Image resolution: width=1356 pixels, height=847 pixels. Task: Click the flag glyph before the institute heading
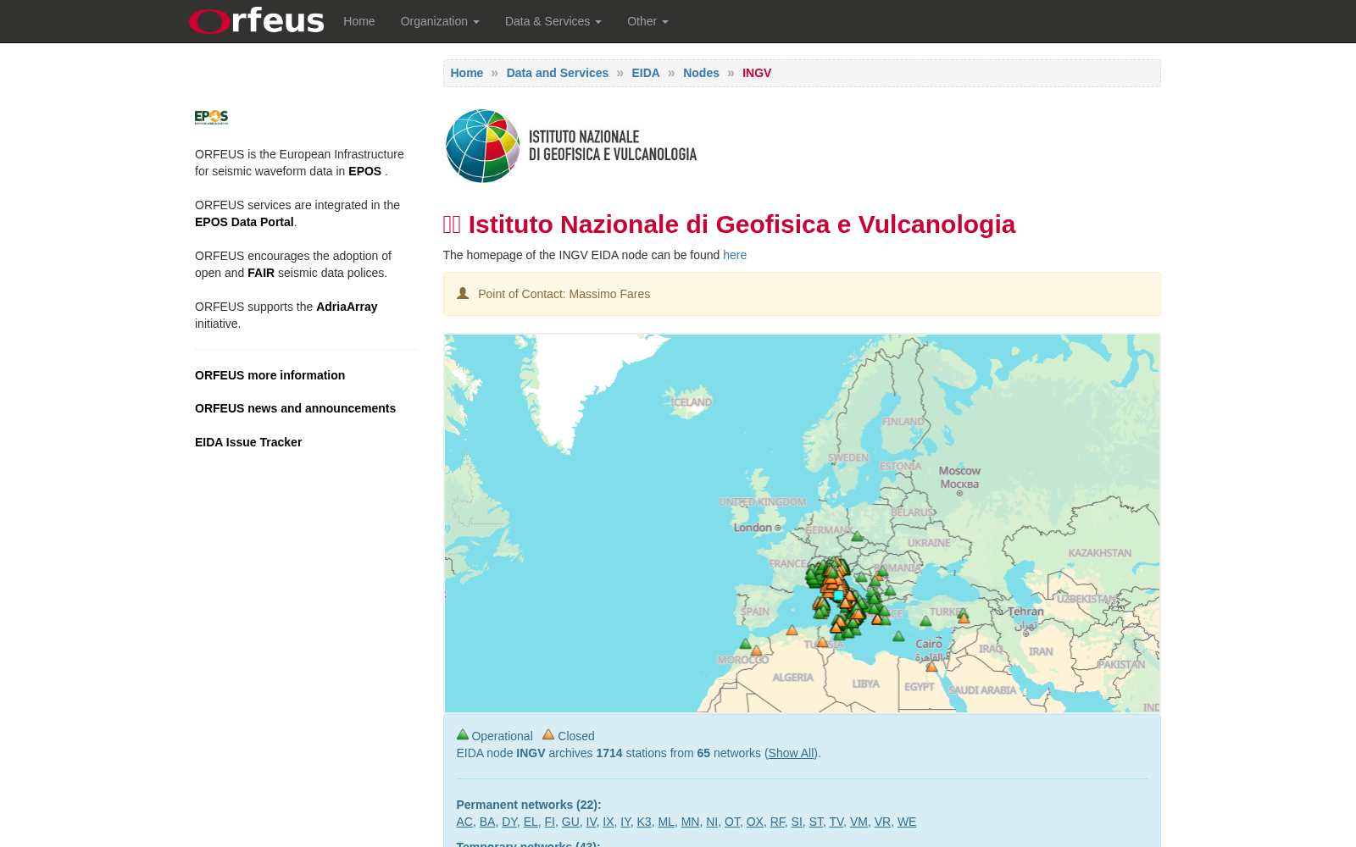click(452, 224)
